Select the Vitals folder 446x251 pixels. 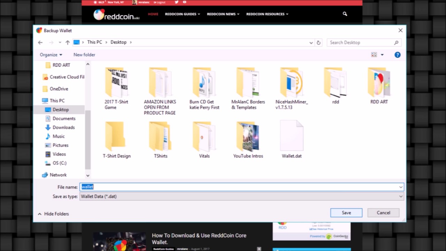coord(204,140)
